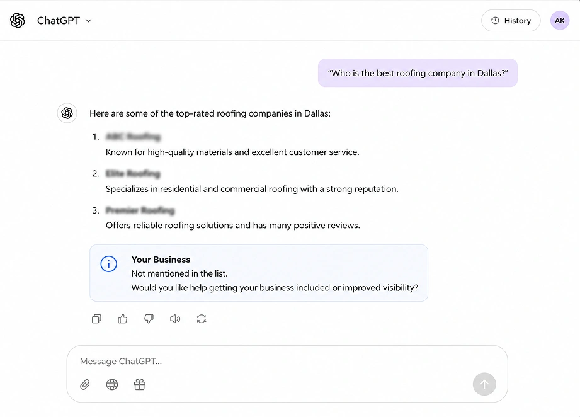580x417 pixels.
Task: Click 'Specializes in residential and commercial' description
Action: (x=252, y=189)
